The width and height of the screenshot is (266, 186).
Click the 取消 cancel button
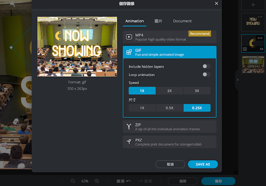(170, 164)
